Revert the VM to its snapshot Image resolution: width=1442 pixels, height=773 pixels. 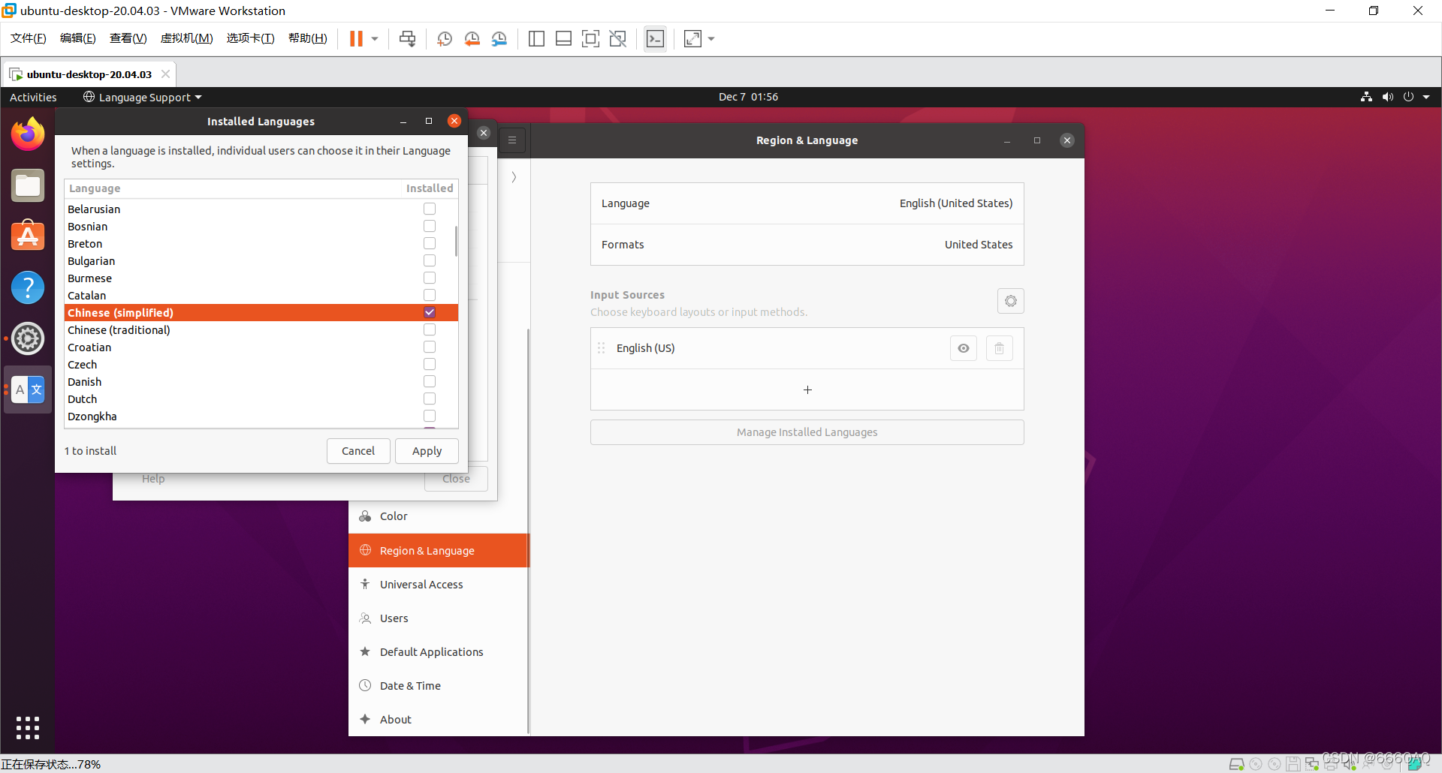[472, 38]
